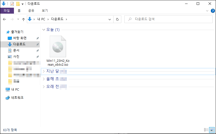Click the Properties quick access icon in title bar
This screenshot has height=134, width=216.
click(x=12, y=4)
